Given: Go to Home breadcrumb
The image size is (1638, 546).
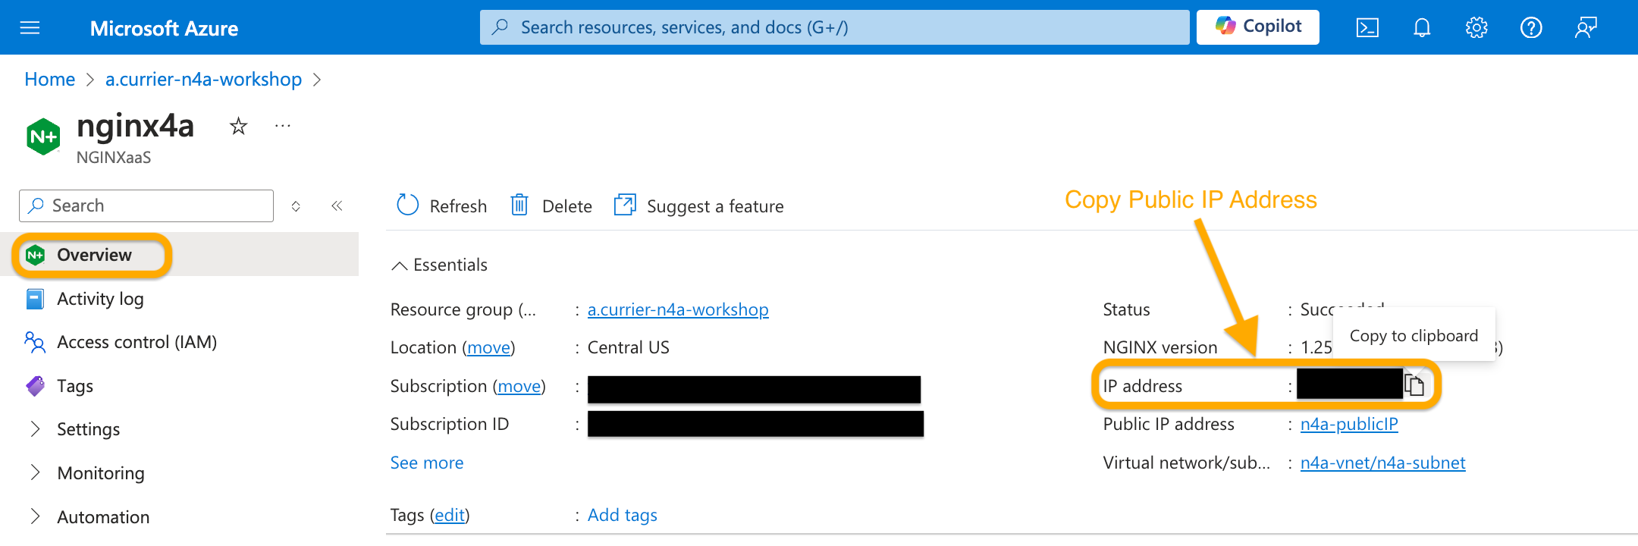Looking at the screenshot, I should tap(50, 80).
